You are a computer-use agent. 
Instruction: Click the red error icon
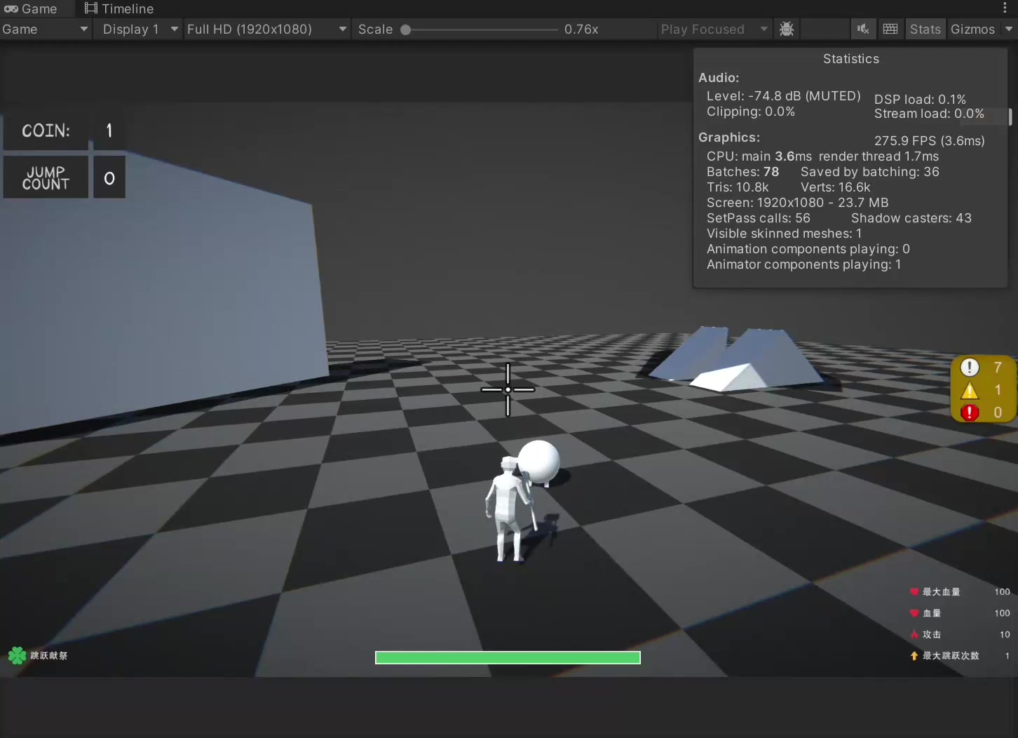970,412
